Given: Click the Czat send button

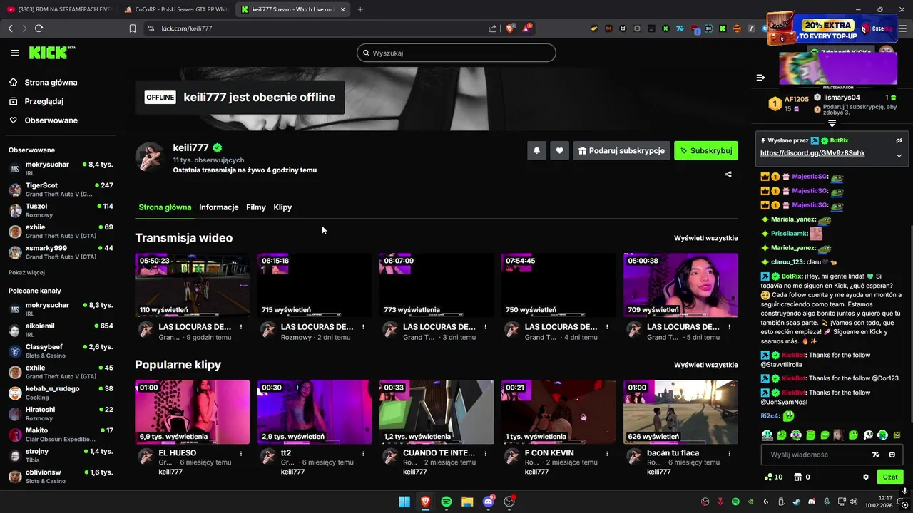Looking at the screenshot, I should (x=890, y=477).
